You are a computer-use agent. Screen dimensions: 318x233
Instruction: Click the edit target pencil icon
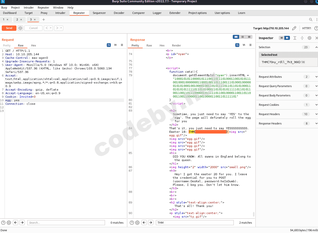[294, 28]
